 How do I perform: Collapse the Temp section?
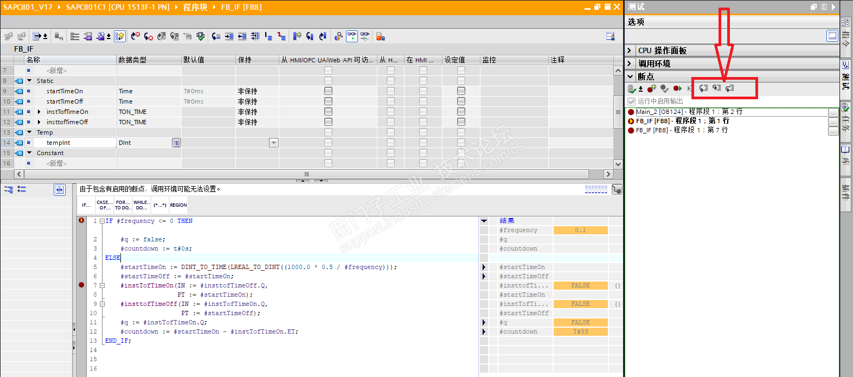tap(29, 132)
